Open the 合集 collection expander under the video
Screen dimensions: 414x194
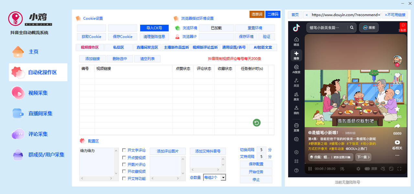tap(330, 157)
